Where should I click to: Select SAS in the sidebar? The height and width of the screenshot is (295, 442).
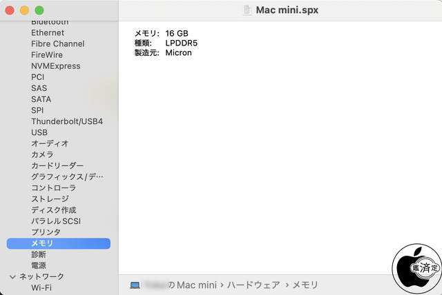pos(39,88)
